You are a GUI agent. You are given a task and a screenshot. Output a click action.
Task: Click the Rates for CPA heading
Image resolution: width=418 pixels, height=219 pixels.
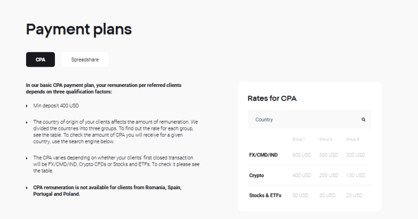pos(272,98)
